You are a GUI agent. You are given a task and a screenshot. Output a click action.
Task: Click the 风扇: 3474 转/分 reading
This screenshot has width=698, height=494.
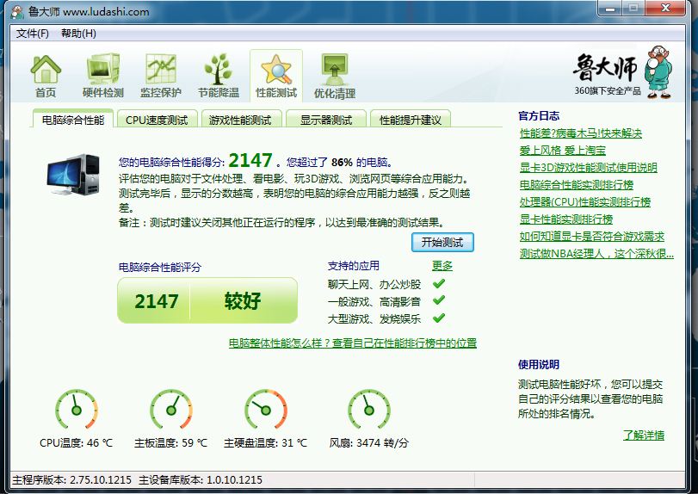click(x=368, y=443)
